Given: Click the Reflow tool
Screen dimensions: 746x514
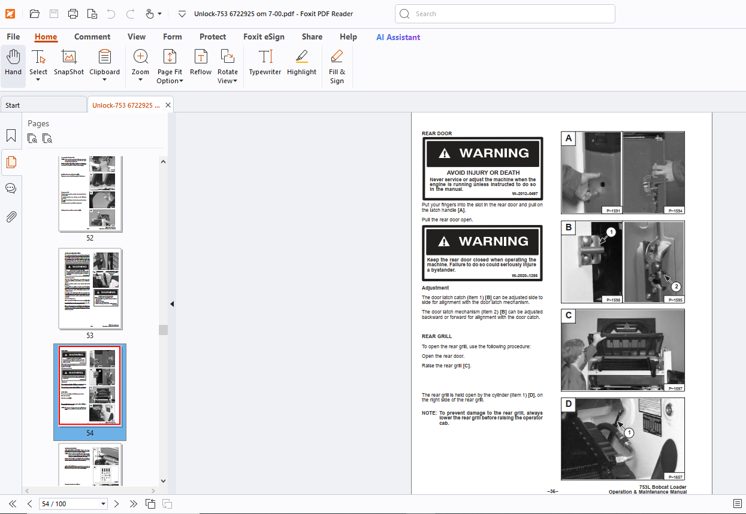Looking at the screenshot, I should tap(201, 63).
